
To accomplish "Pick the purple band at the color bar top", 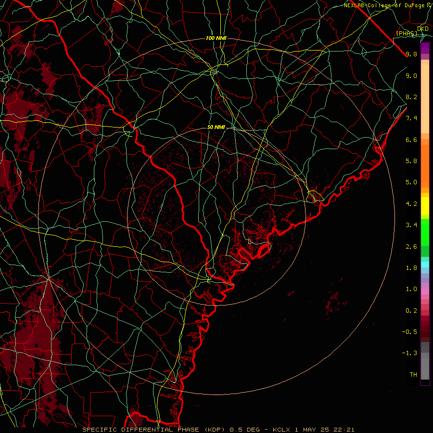I will coord(425,48).
